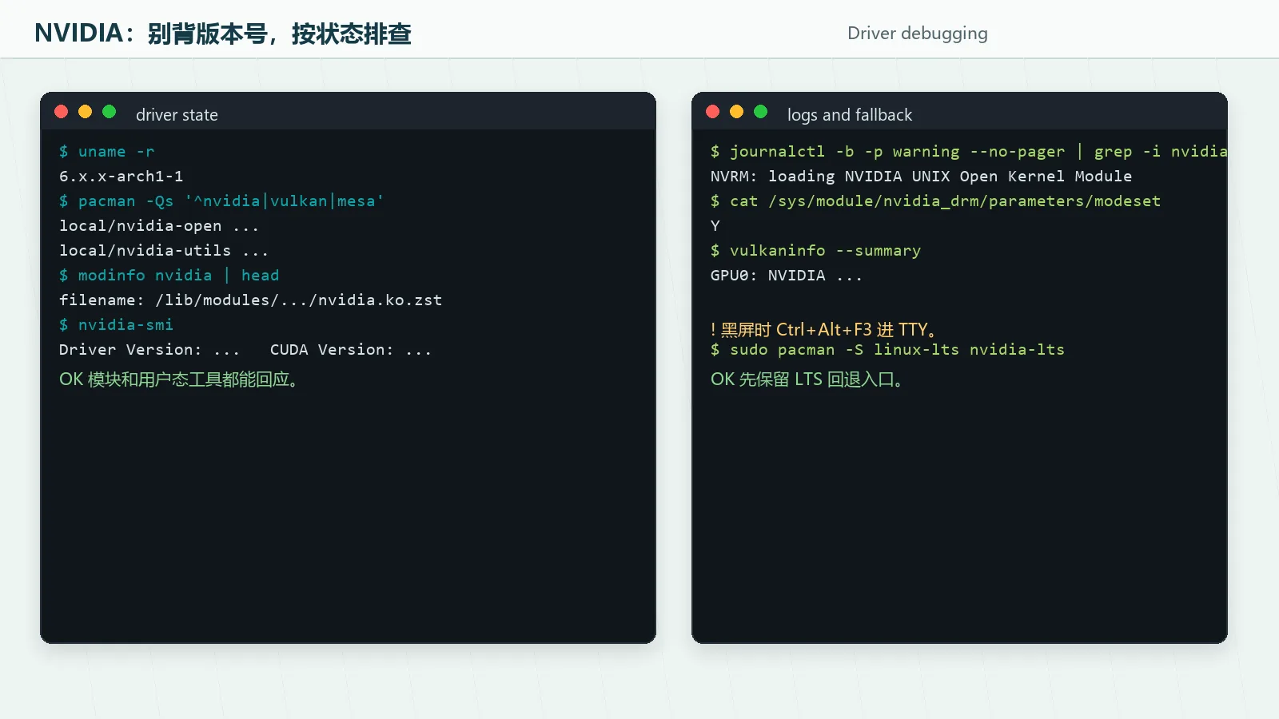Click the '$ uname -r' command line
Viewport: 1279px width, 719px height.
107,152
